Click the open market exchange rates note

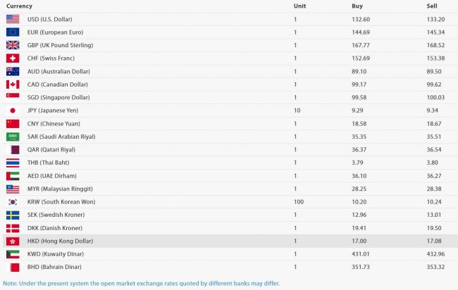(141, 284)
